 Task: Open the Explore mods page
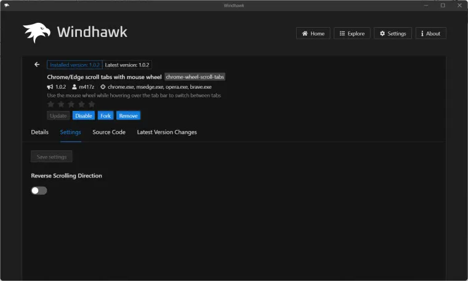tap(352, 33)
